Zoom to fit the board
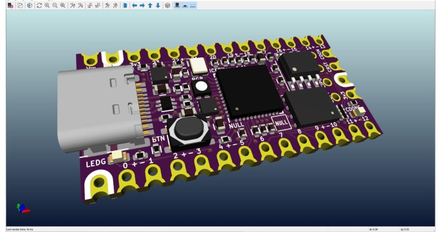The image size is (441, 232). [x=63, y=5]
